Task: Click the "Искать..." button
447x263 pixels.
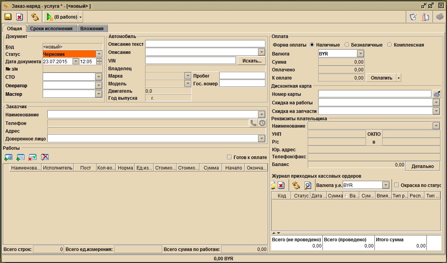Action: click(x=252, y=61)
